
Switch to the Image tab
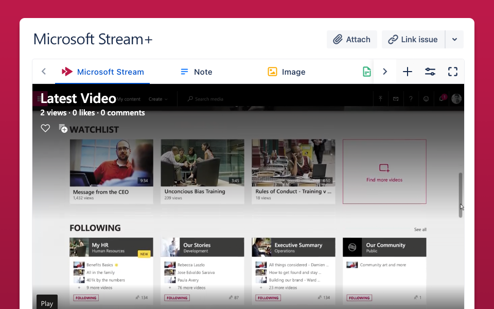287,72
